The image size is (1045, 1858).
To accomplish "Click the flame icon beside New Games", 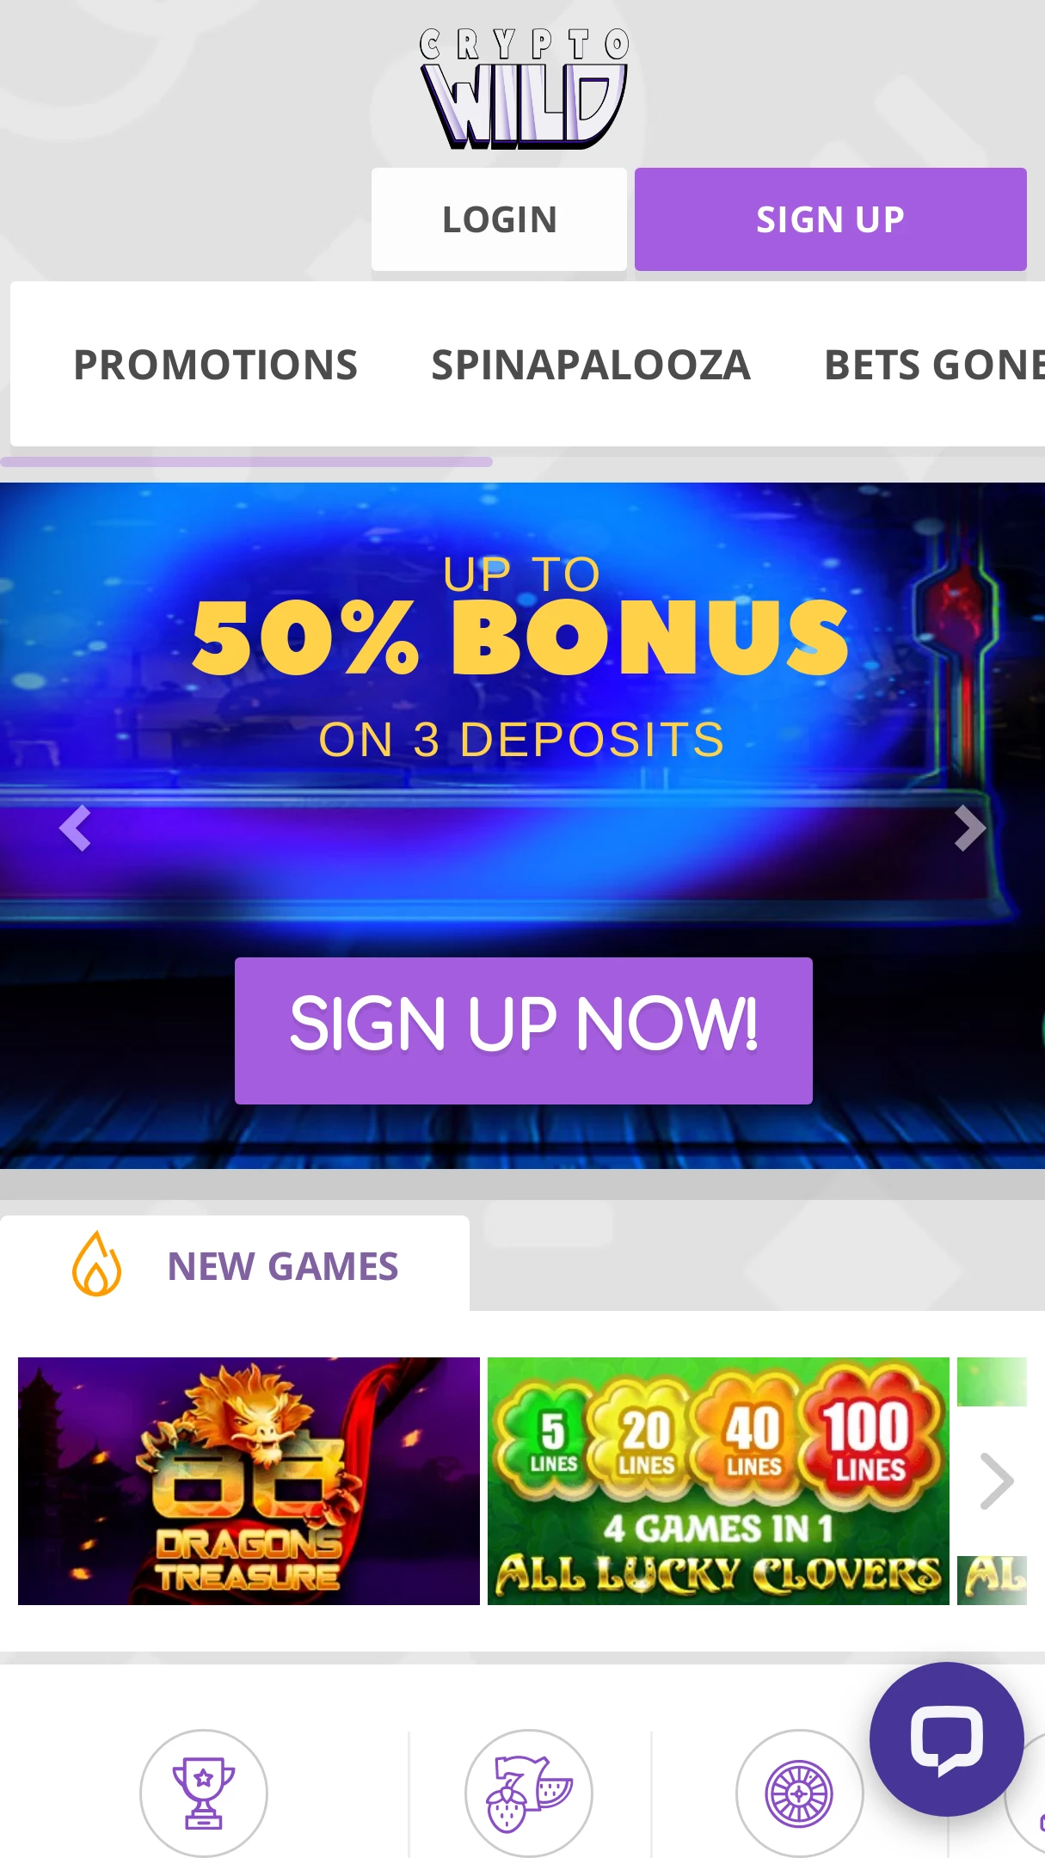I will [96, 1264].
